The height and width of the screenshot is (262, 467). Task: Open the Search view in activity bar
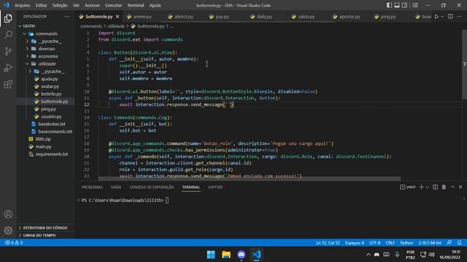[x=8, y=35]
